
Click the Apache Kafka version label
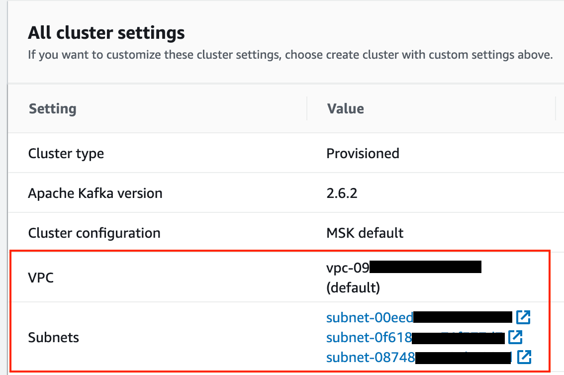click(x=95, y=193)
